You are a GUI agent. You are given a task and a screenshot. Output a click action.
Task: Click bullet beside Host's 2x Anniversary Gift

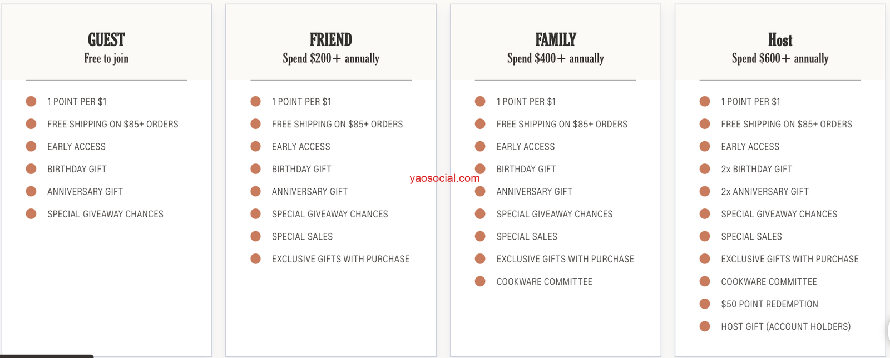tap(705, 191)
